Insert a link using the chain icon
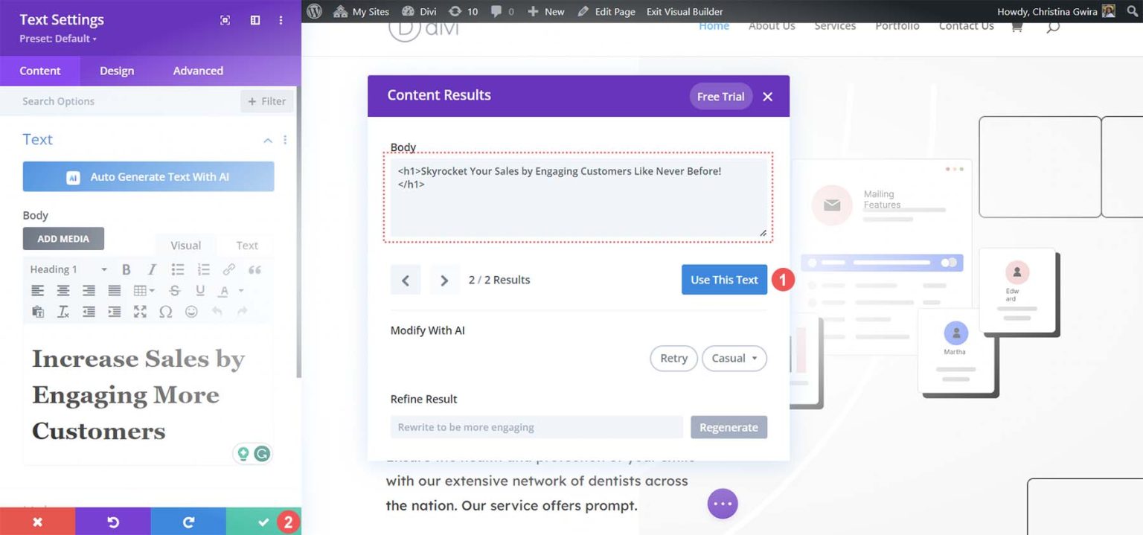Image resolution: width=1143 pixels, height=535 pixels. 229,269
